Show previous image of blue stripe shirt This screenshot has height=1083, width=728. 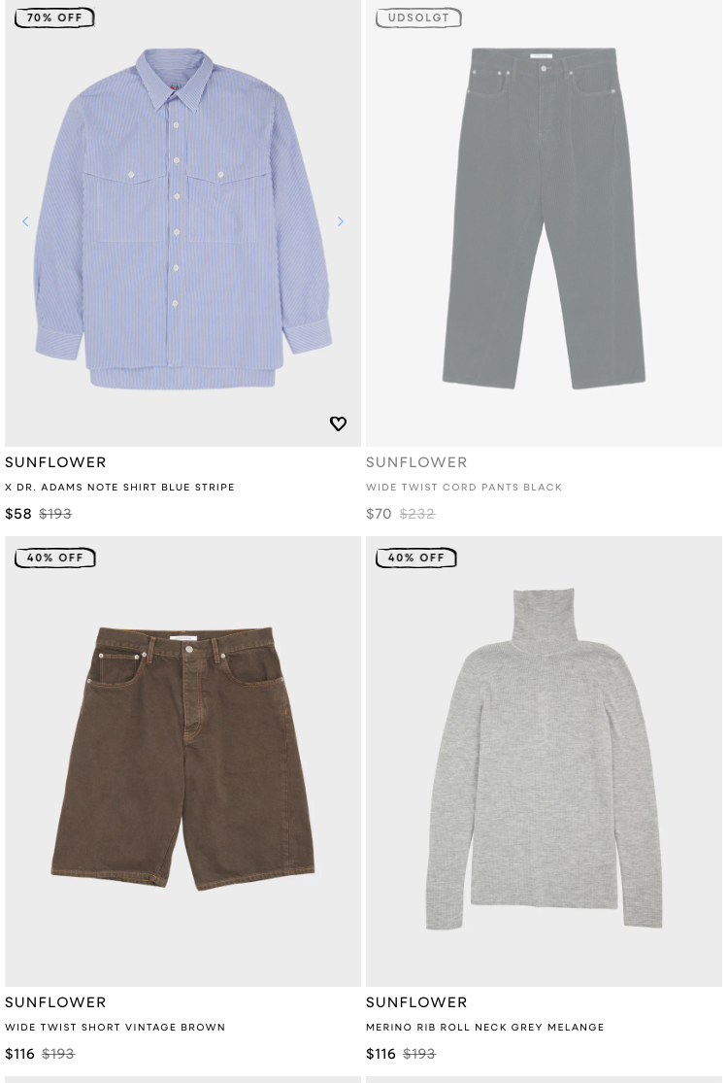(25, 221)
